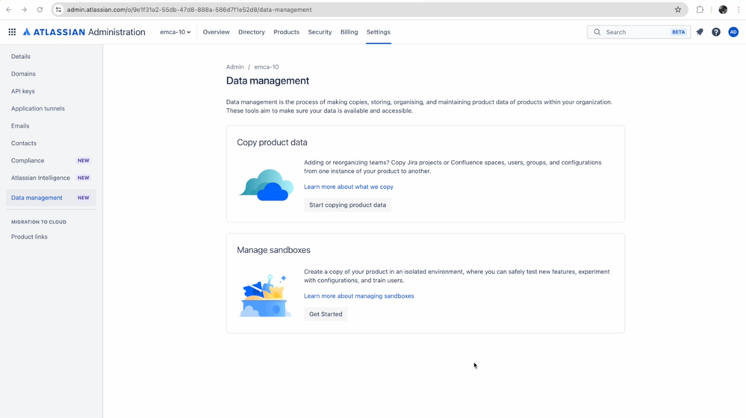The image size is (746, 418).
Task: Open Product links in the sidebar
Action: (30, 237)
